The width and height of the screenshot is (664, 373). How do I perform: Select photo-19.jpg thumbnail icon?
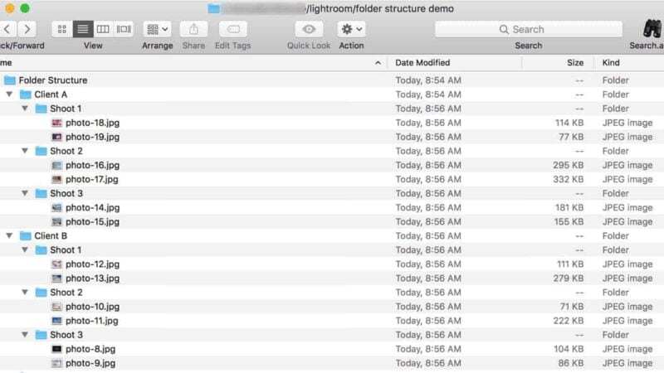(56, 137)
